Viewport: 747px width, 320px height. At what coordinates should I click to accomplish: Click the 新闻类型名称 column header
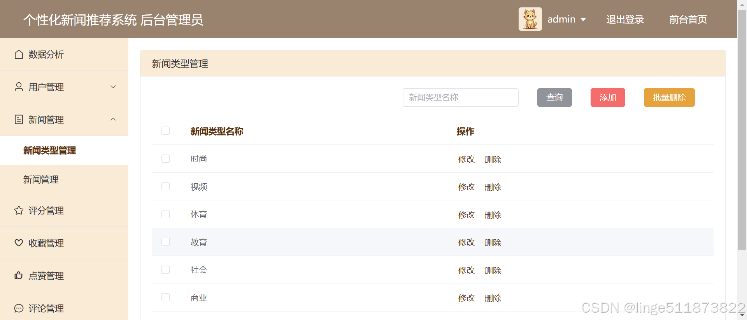[x=217, y=131]
